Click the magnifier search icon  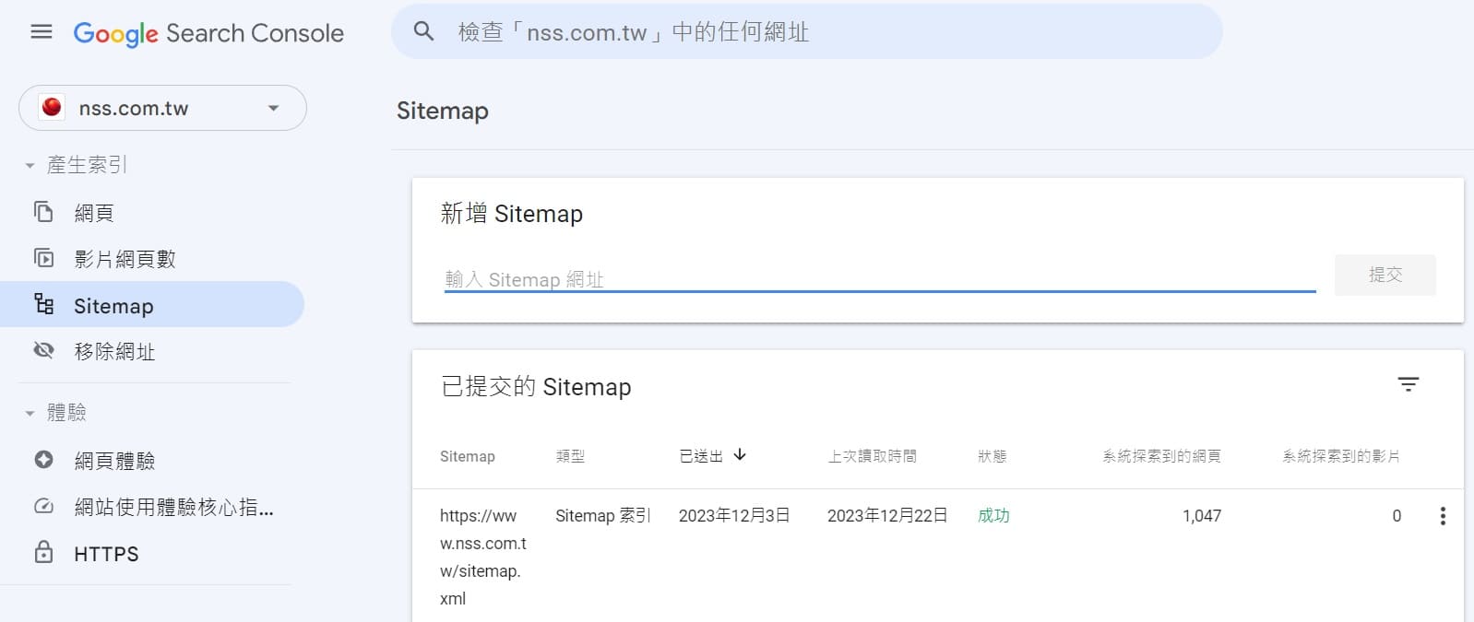click(x=423, y=31)
